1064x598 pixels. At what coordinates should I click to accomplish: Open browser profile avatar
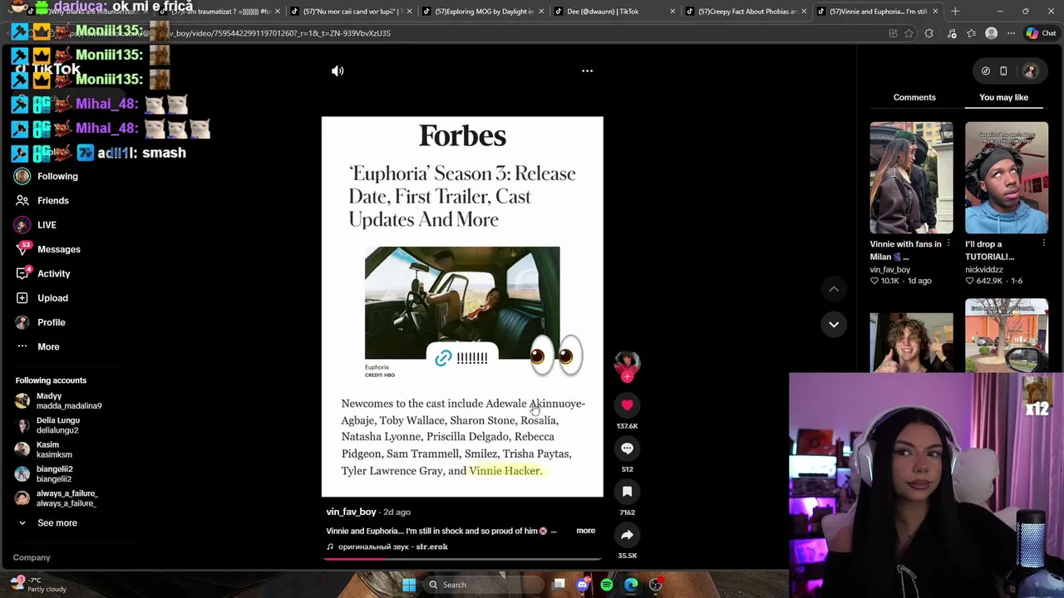click(x=991, y=33)
